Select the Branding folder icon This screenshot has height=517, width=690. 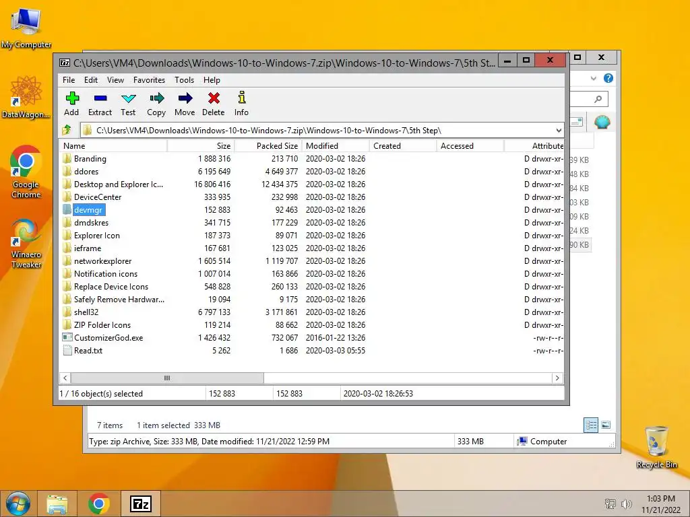pyautogui.click(x=67, y=158)
